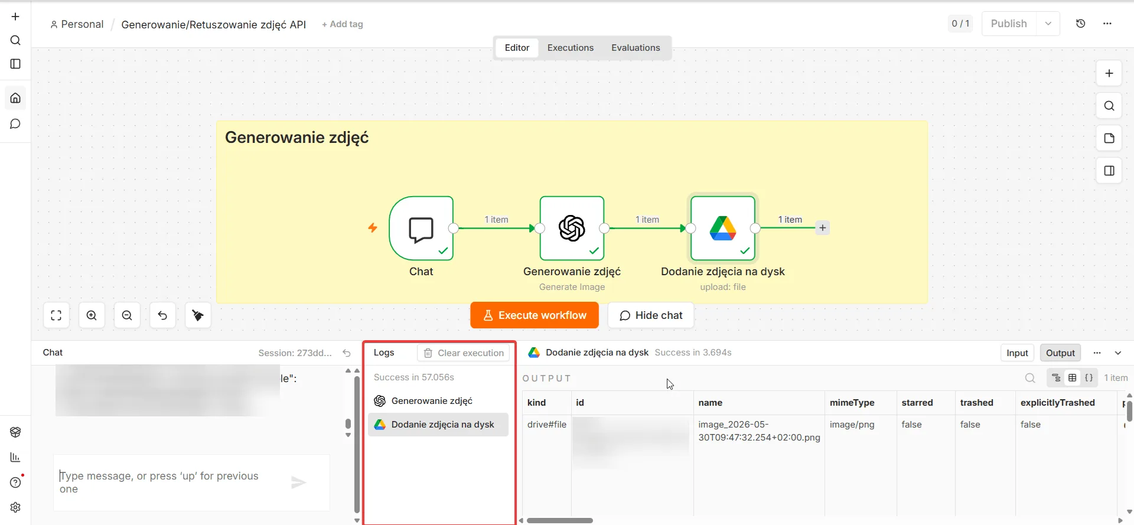Toggle the Output pane in logs
1134x525 pixels.
(1060, 353)
